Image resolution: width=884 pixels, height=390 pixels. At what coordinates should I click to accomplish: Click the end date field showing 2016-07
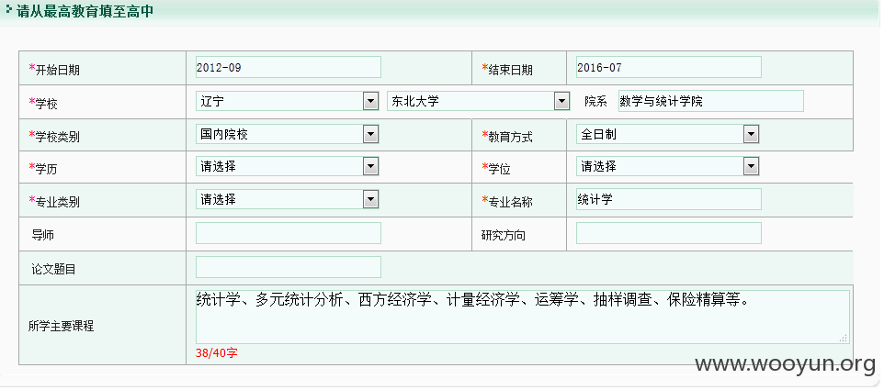tap(668, 67)
